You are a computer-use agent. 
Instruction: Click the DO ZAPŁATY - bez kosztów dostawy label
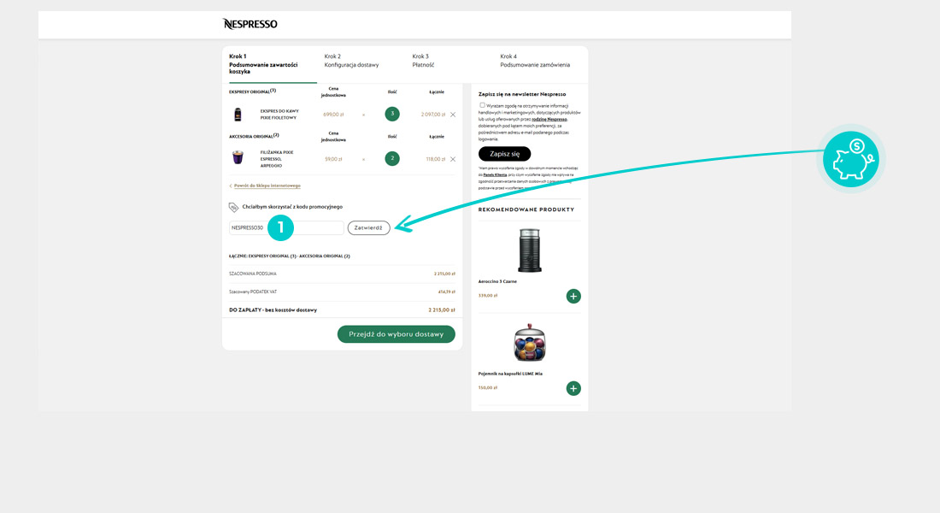pyautogui.click(x=273, y=310)
